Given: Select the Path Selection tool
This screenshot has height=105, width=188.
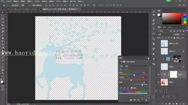Looking at the screenshot, I should [3, 64].
